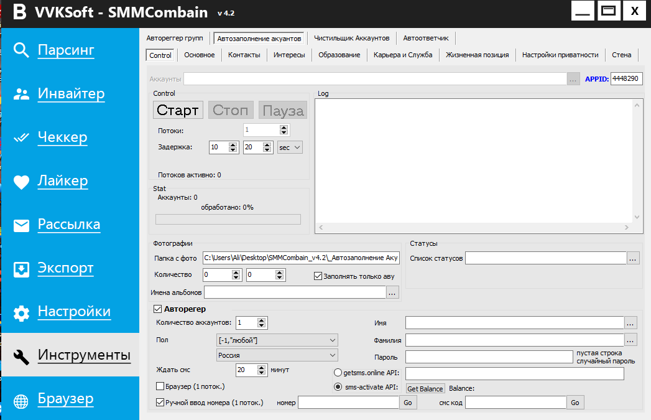
Task: Open the Россия country dropdown
Action: click(276, 355)
